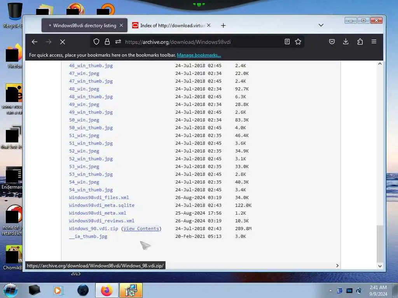Open a new tab
Screen dimensions: 398x298
point(223,25)
